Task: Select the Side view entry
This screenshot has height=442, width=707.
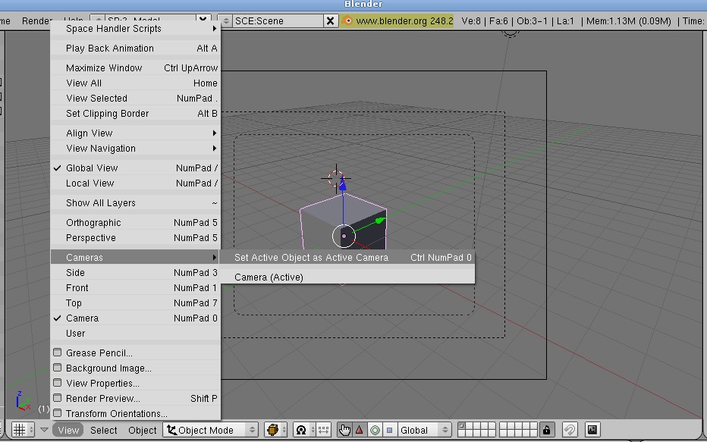Action: pos(135,273)
